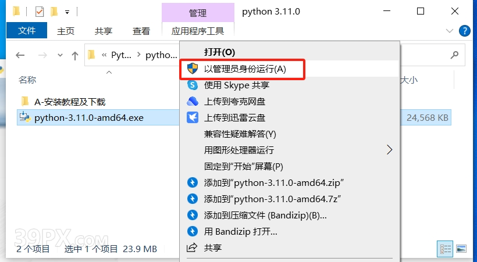The width and height of the screenshot is (477, 262).
Task: Expand the 用图形处理器运行 submenu arrow
Action: [389, 150]
